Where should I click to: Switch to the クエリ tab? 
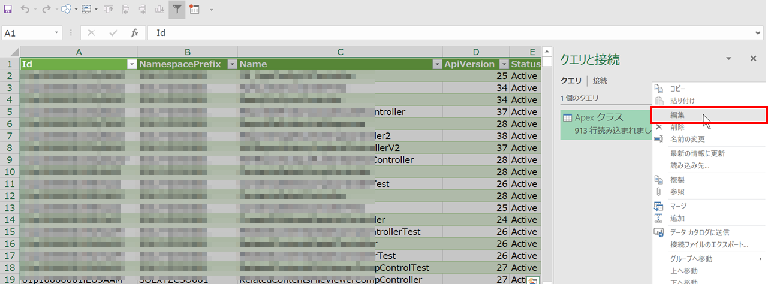coord(571,80)
